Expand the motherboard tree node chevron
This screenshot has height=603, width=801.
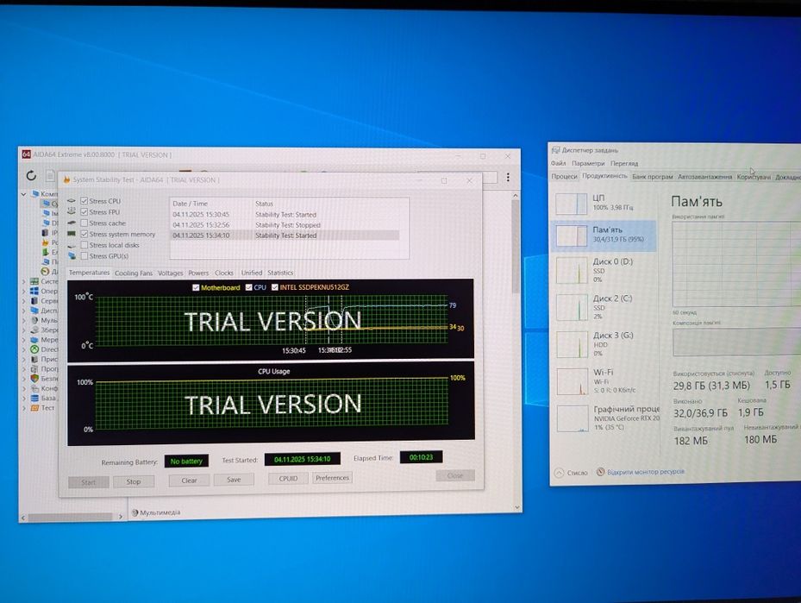point(23,281)
